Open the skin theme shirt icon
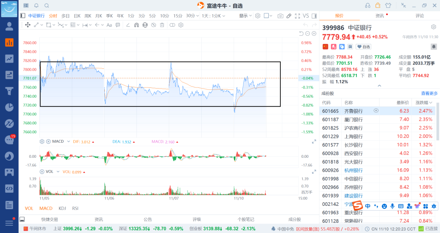Image resolution: width=440 pixels, height=233 pixels. click(388, 6)
